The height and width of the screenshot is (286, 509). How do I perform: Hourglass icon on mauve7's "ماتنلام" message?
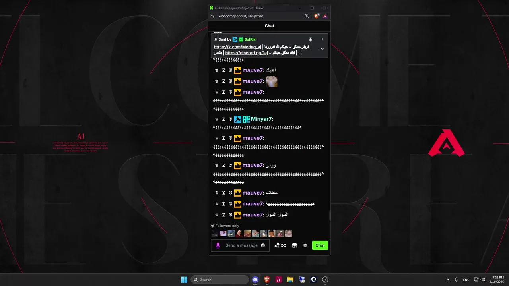(x=223, y=193)
